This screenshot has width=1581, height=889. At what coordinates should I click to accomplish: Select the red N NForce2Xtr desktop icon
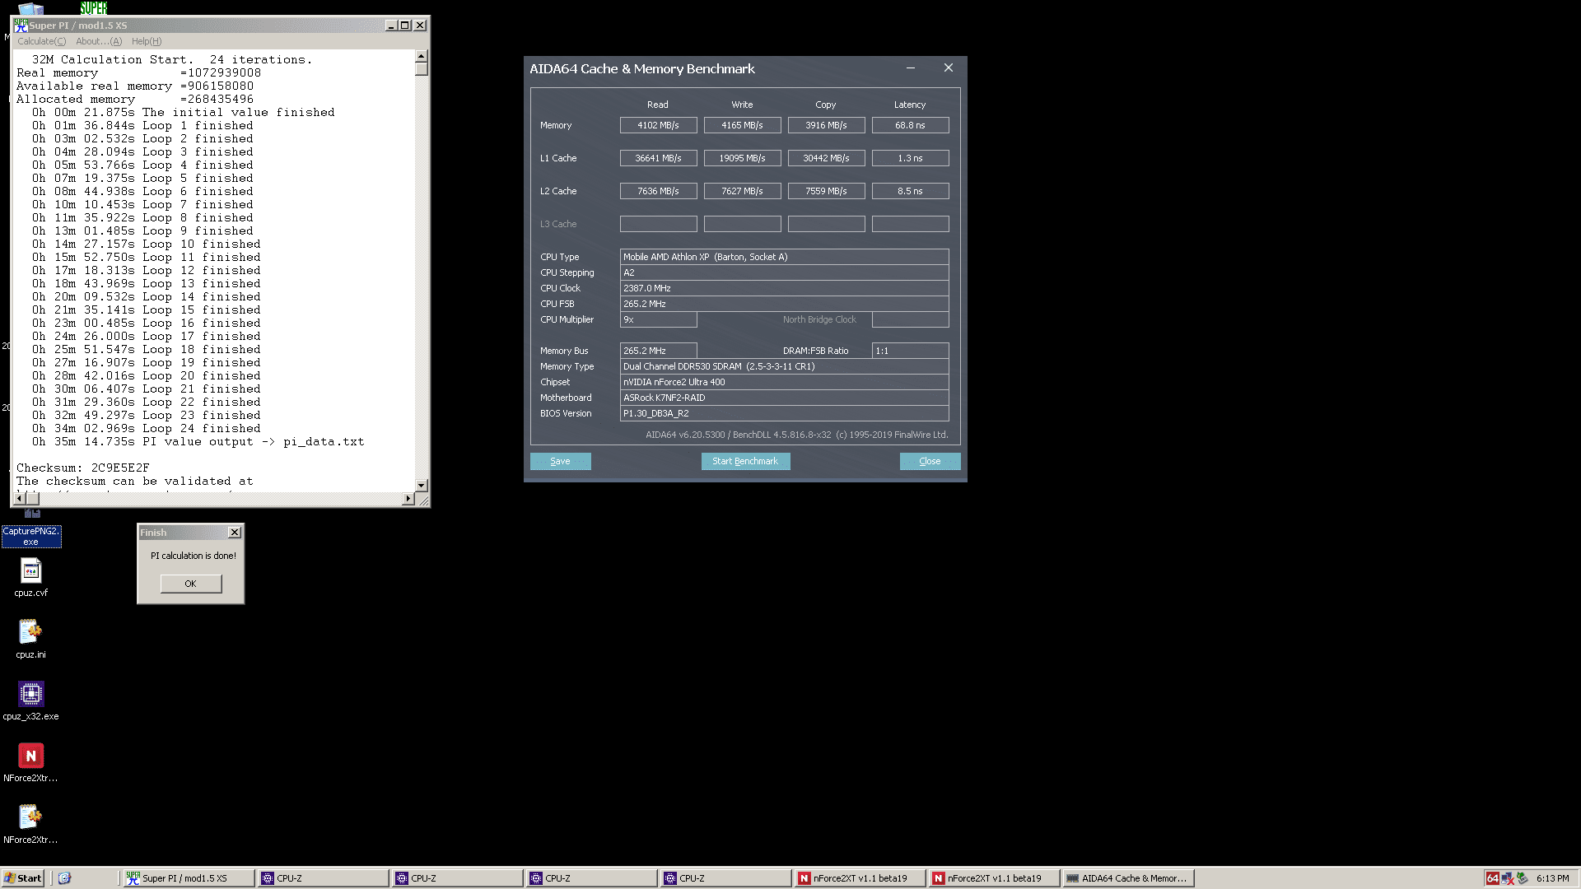click(x=30, y=762)
